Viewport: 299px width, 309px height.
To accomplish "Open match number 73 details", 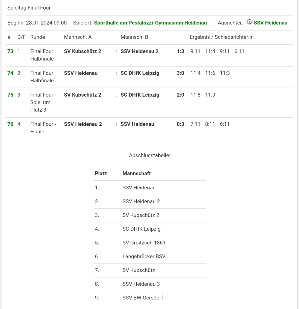I will pos(10,51).
